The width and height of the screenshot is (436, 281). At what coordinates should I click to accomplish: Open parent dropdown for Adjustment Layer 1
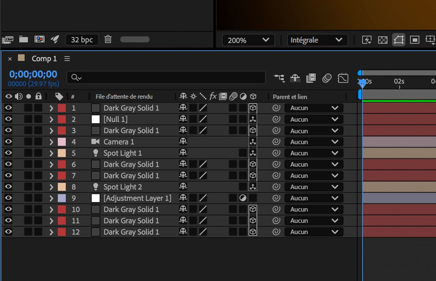coord(314,198)
